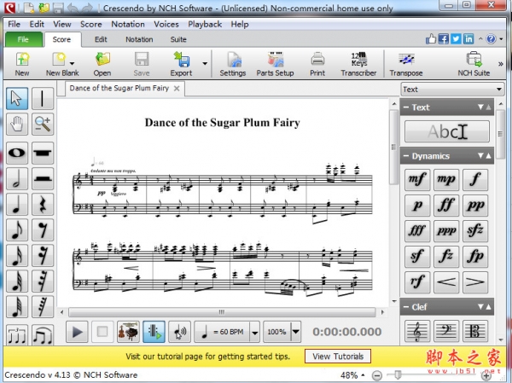
Task: Insert decrescendo hairpin symbol
Action: 475,282
